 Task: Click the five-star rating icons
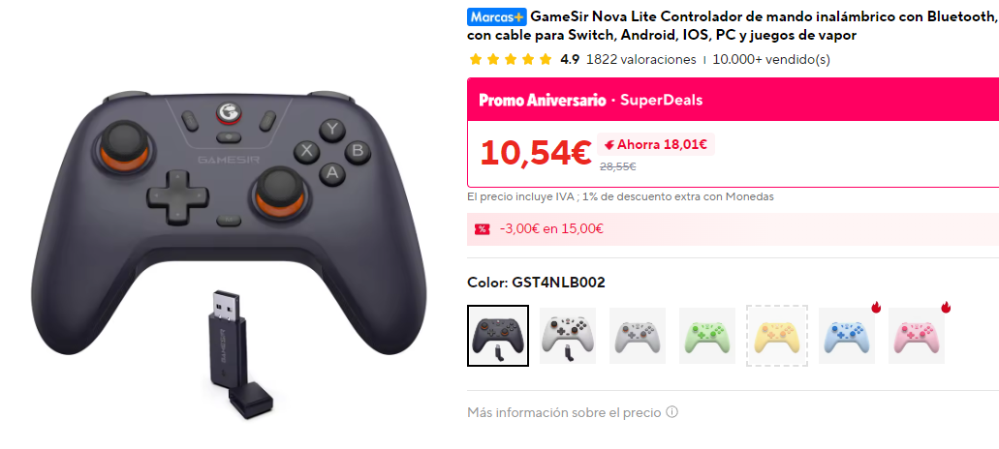(511, 60)
